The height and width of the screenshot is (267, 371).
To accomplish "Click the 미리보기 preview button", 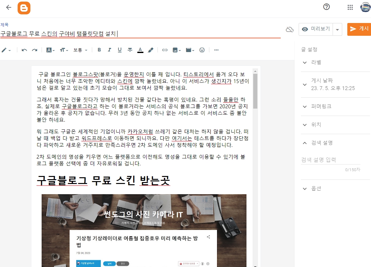I will (316, 29).
